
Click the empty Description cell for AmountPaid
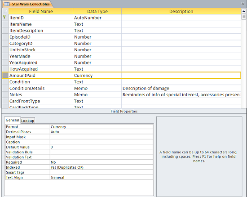[x=181, y=76]
